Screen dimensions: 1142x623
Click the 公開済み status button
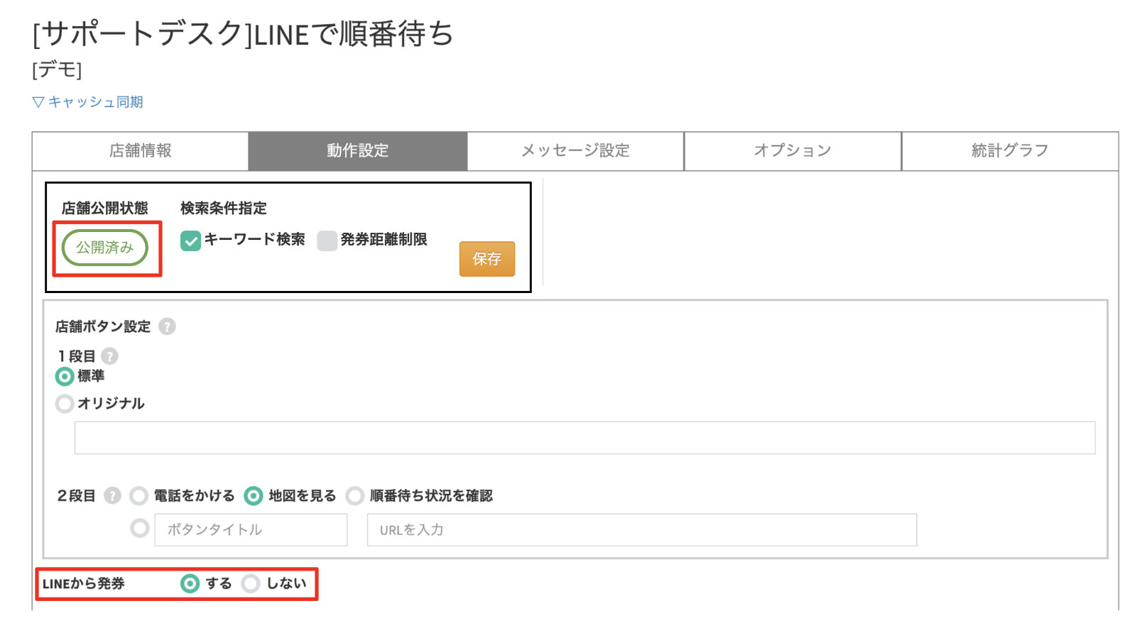coord(105,247)
